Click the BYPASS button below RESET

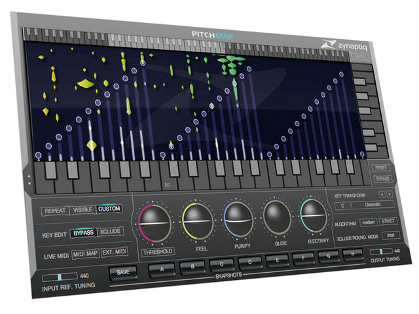click(382, 179)
